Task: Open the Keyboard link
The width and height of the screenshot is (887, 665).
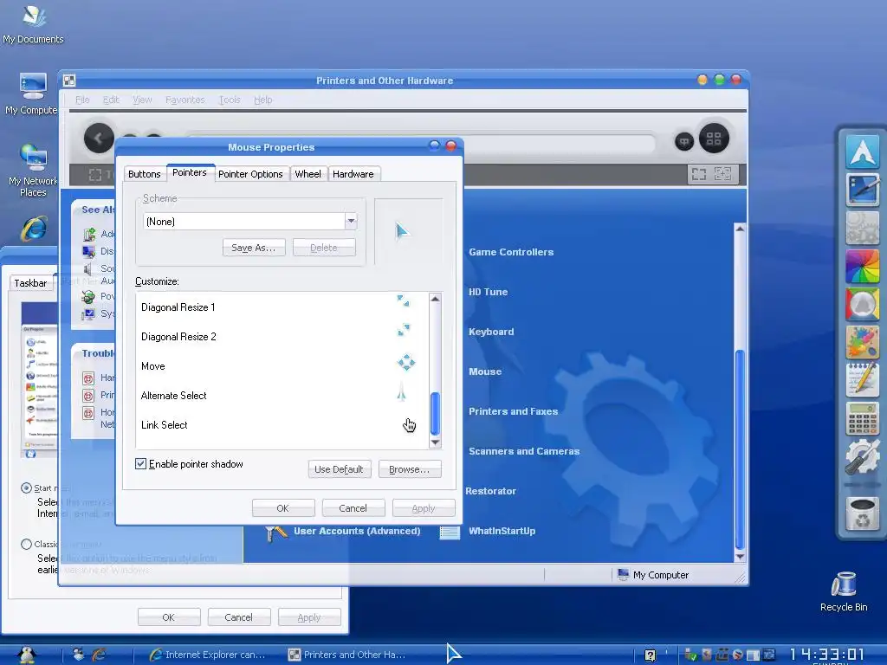Action: [x=491, y=332]
